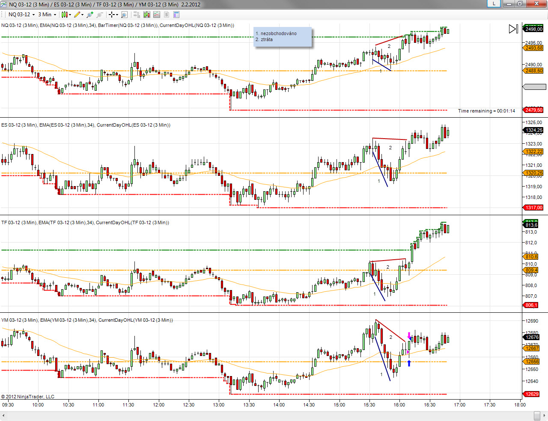Select the pencil drawing tools icon

(x=79, y=15)
